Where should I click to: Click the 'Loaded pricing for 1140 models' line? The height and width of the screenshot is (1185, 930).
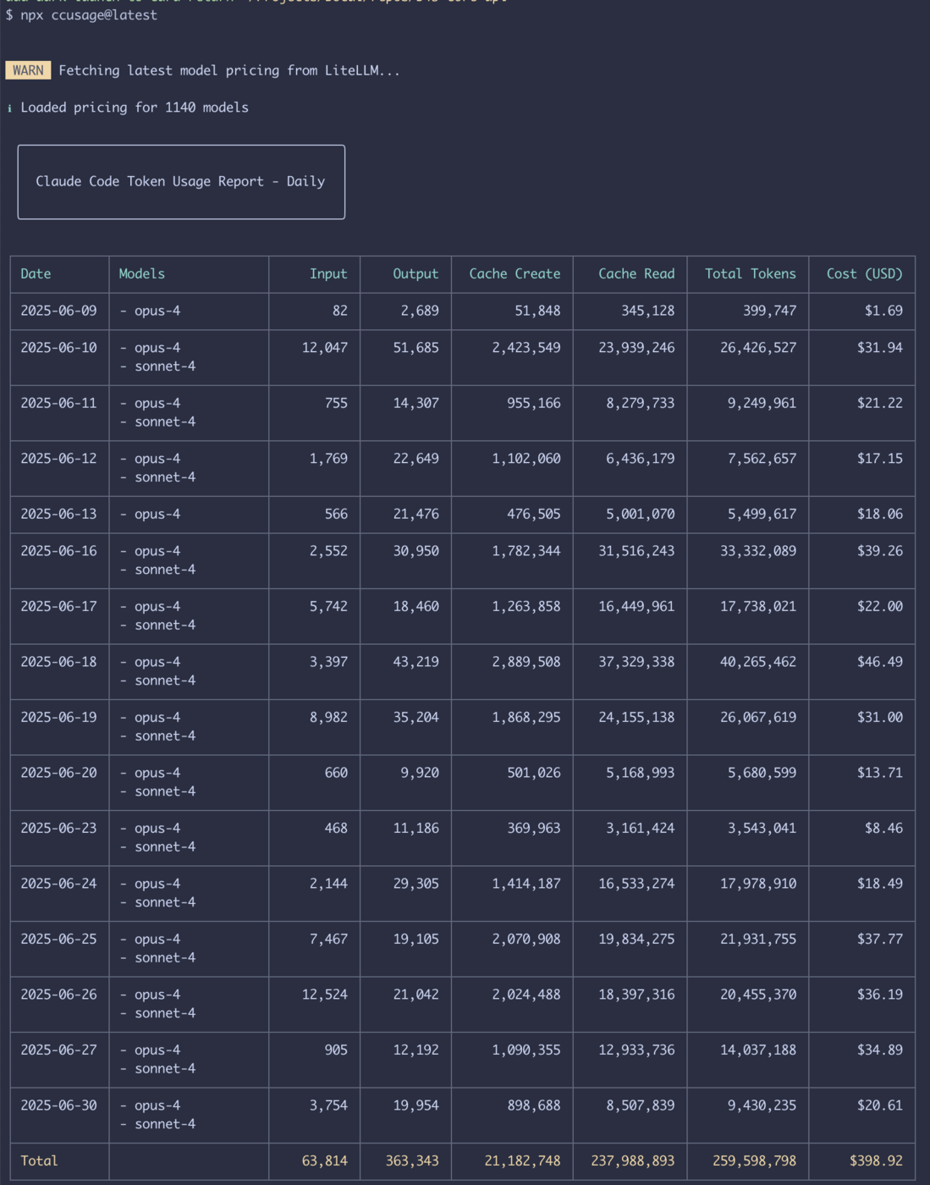point(135,107)
